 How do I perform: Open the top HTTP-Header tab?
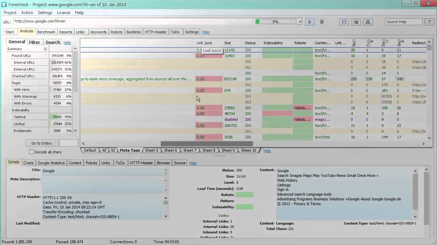[156, 32]
